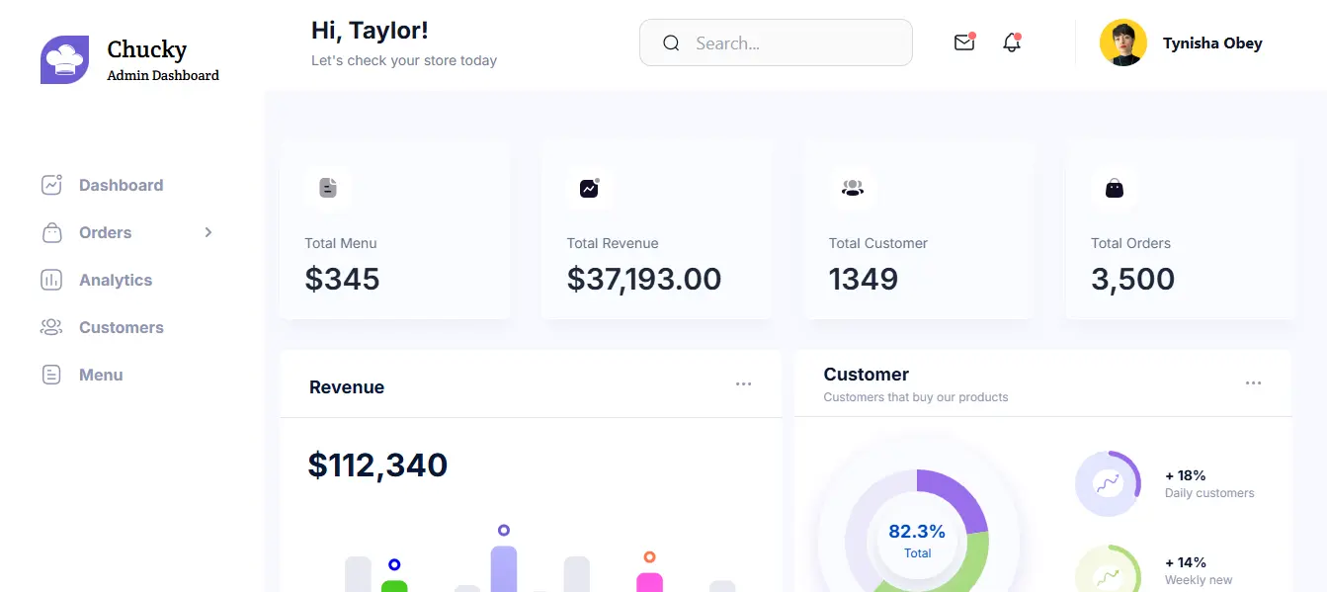Image resolution: width=1327 pixels, height=592 pixels.
Task: Click the pink revenue bar
Action: [x=649, y=582]
